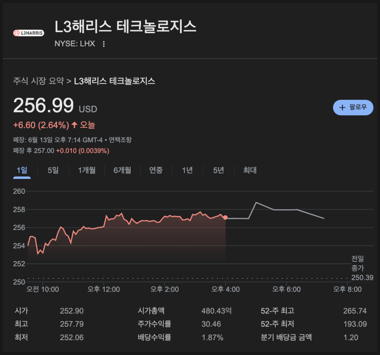
Task: Switch to the 5년 chart tab
Action: tap(218, 170)
